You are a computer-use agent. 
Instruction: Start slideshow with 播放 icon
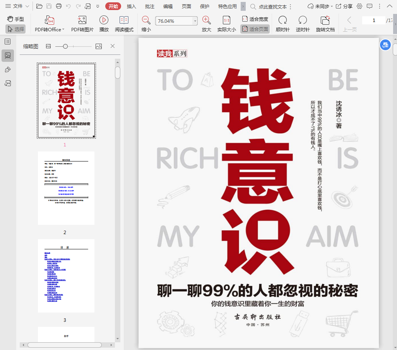click(104, 20)
